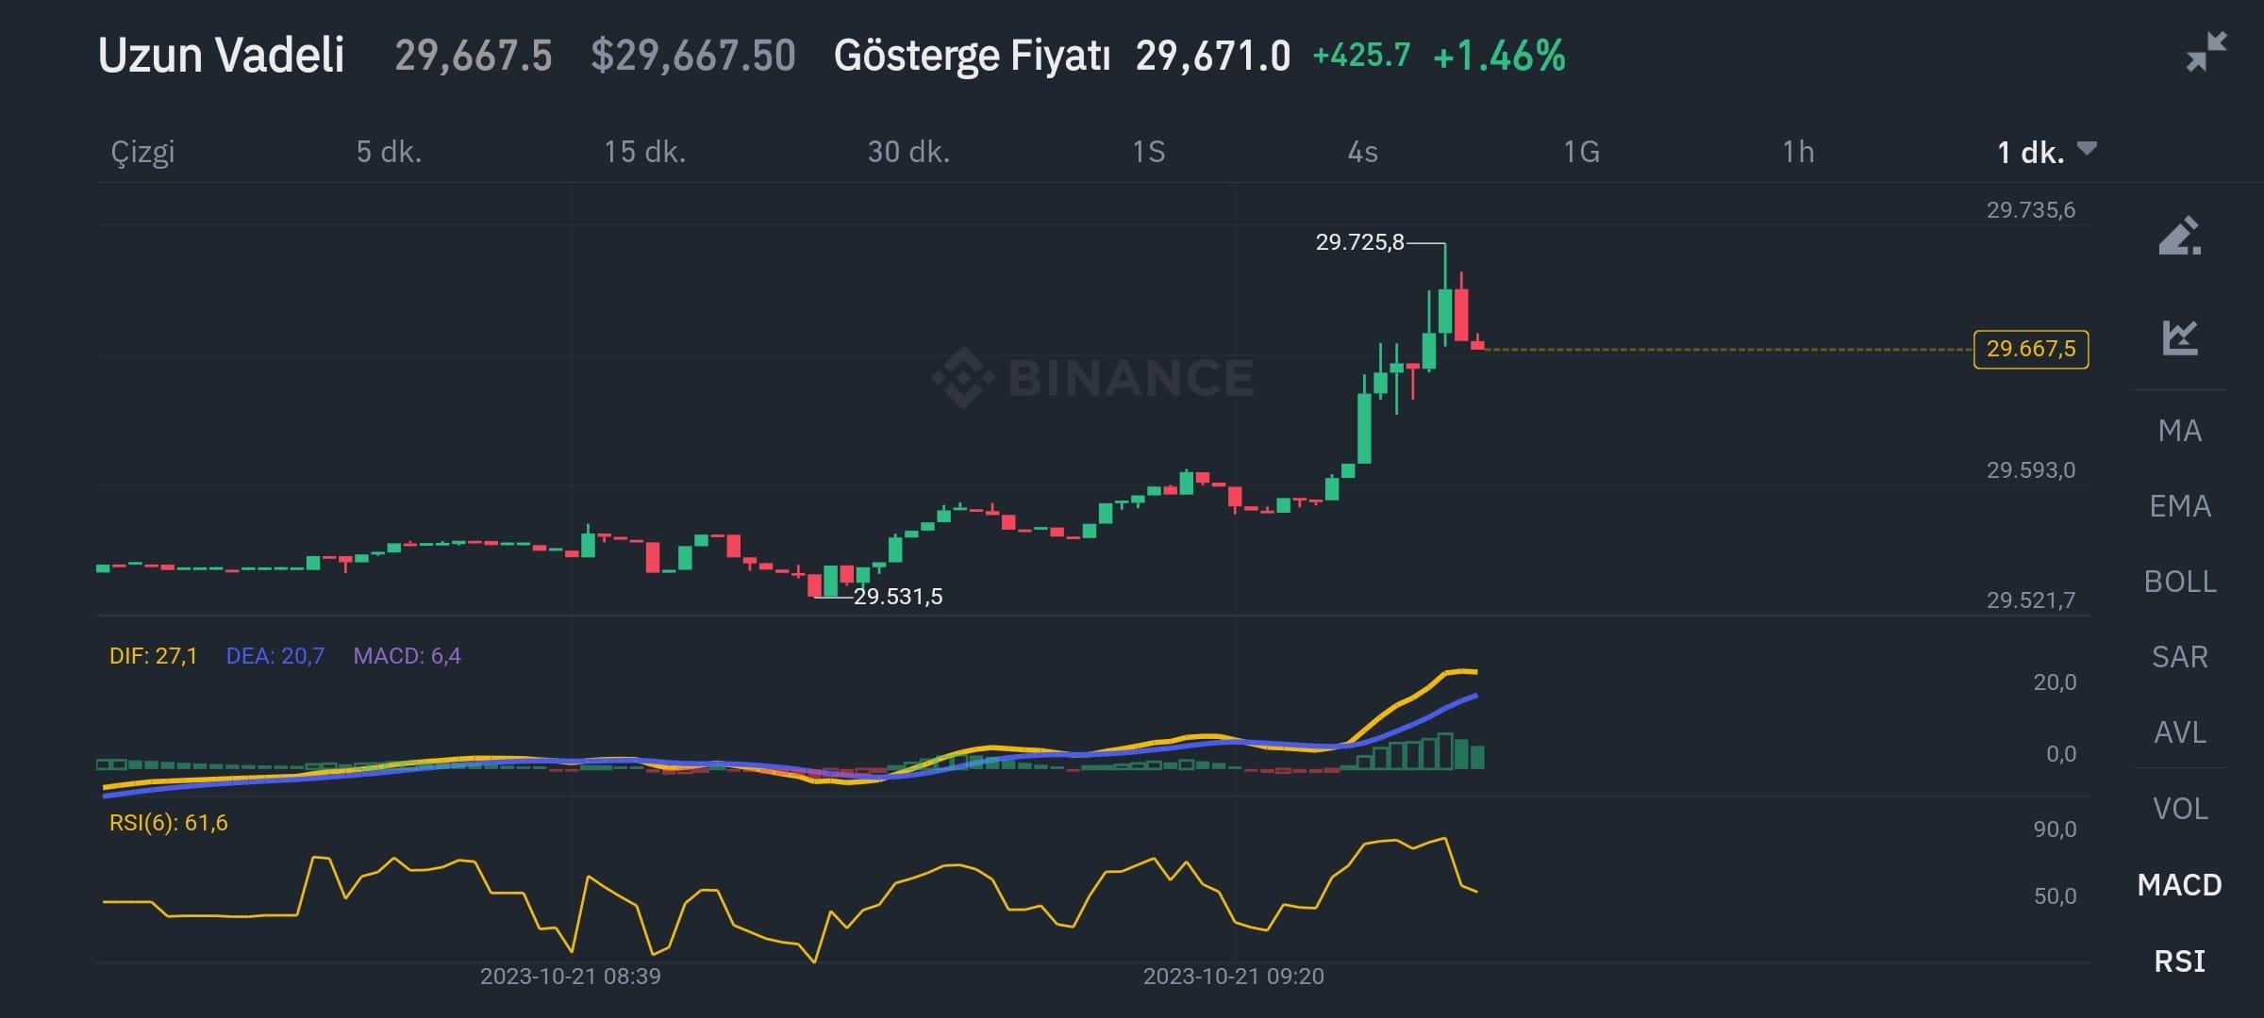Open the drawing pencil tool
2264x1018 pixels.
pyautogui.click(x=2179, y=236)
